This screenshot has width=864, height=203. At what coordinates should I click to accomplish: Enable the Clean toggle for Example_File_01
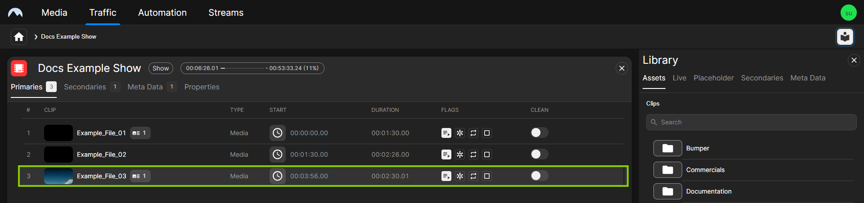539,132
